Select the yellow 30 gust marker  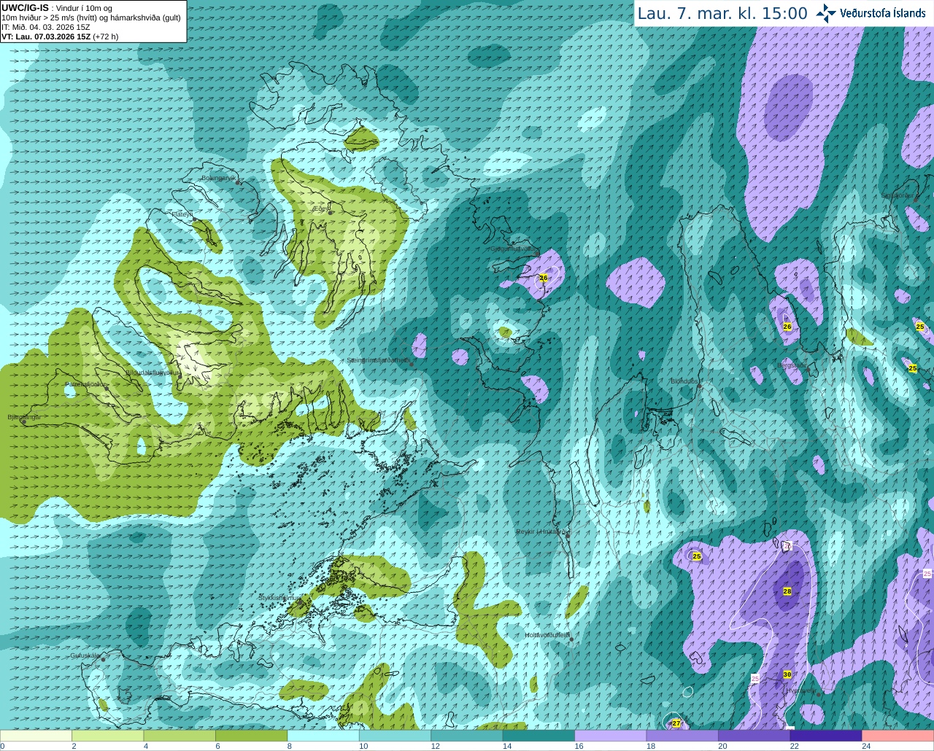pos(787,674)
